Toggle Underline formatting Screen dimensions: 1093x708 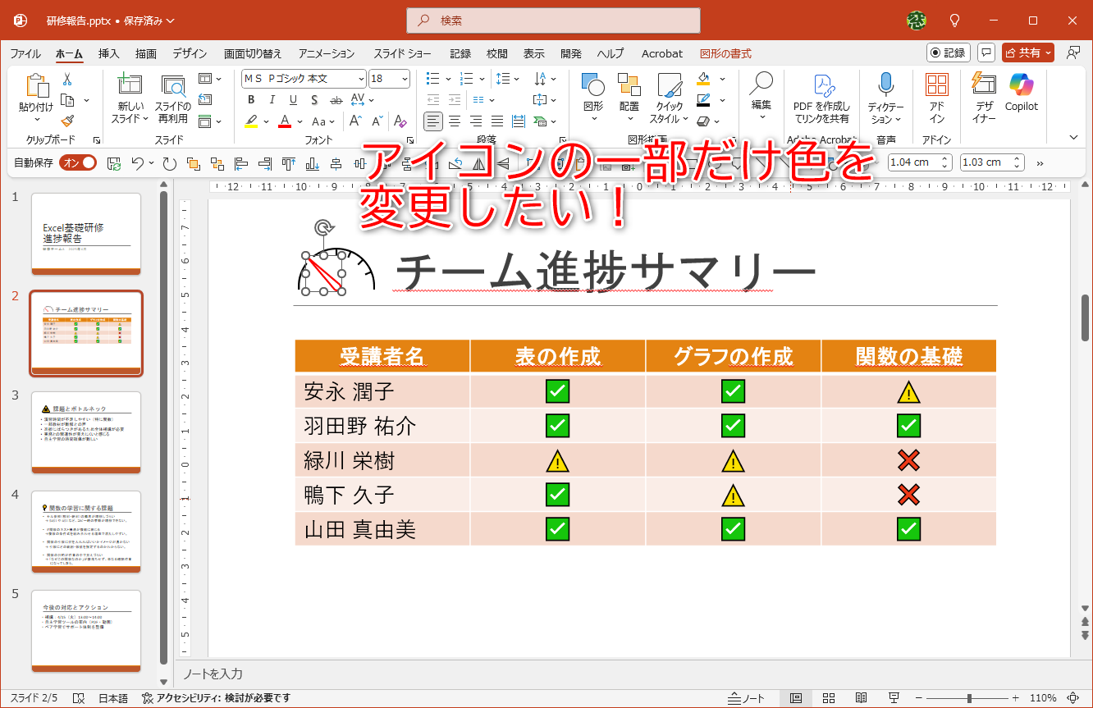pos(293,100)
